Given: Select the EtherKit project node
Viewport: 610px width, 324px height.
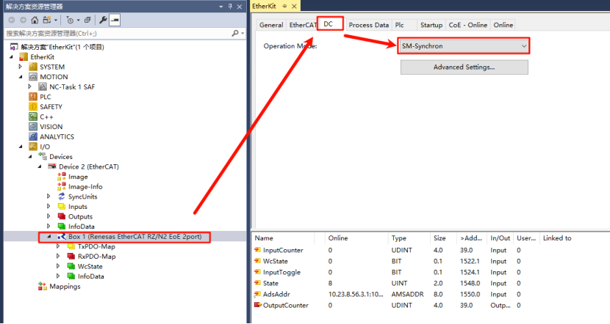Looking at the screenshot, I should click(x=42, y=56).
